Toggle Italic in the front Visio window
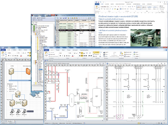Viewport: 168px width, 125px height. (x=62, y=56)
